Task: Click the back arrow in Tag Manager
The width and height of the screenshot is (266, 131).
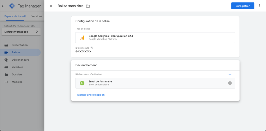Action: click(3, 6)
